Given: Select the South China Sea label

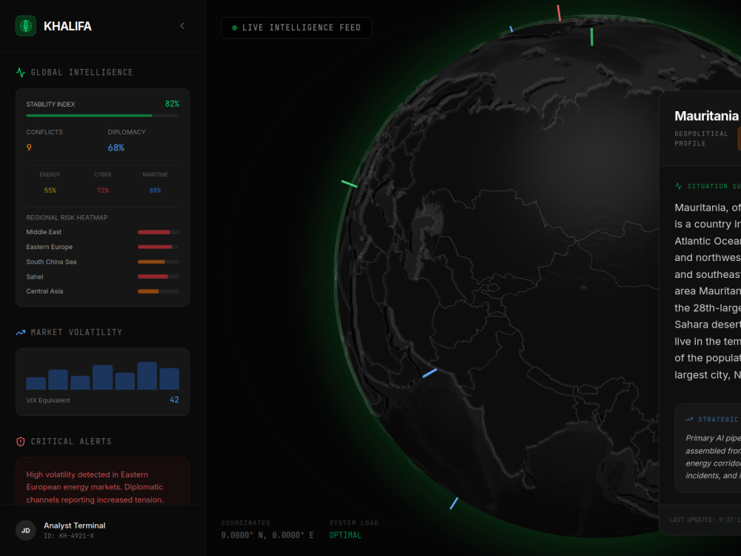Looking at the screenshot, I should 51,262.
